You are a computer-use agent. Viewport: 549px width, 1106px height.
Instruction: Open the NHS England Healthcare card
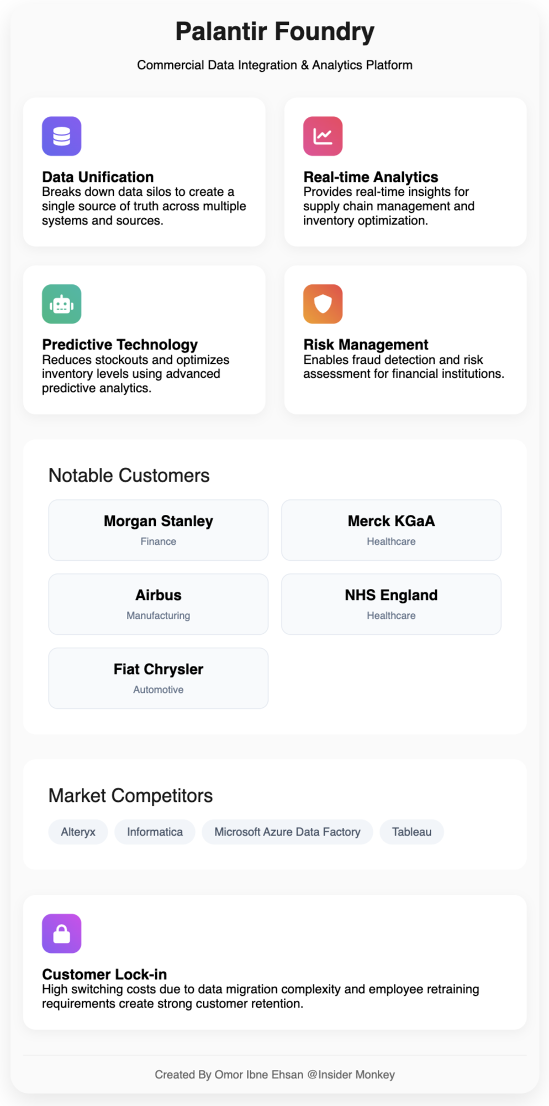click(x=391, y=604)
